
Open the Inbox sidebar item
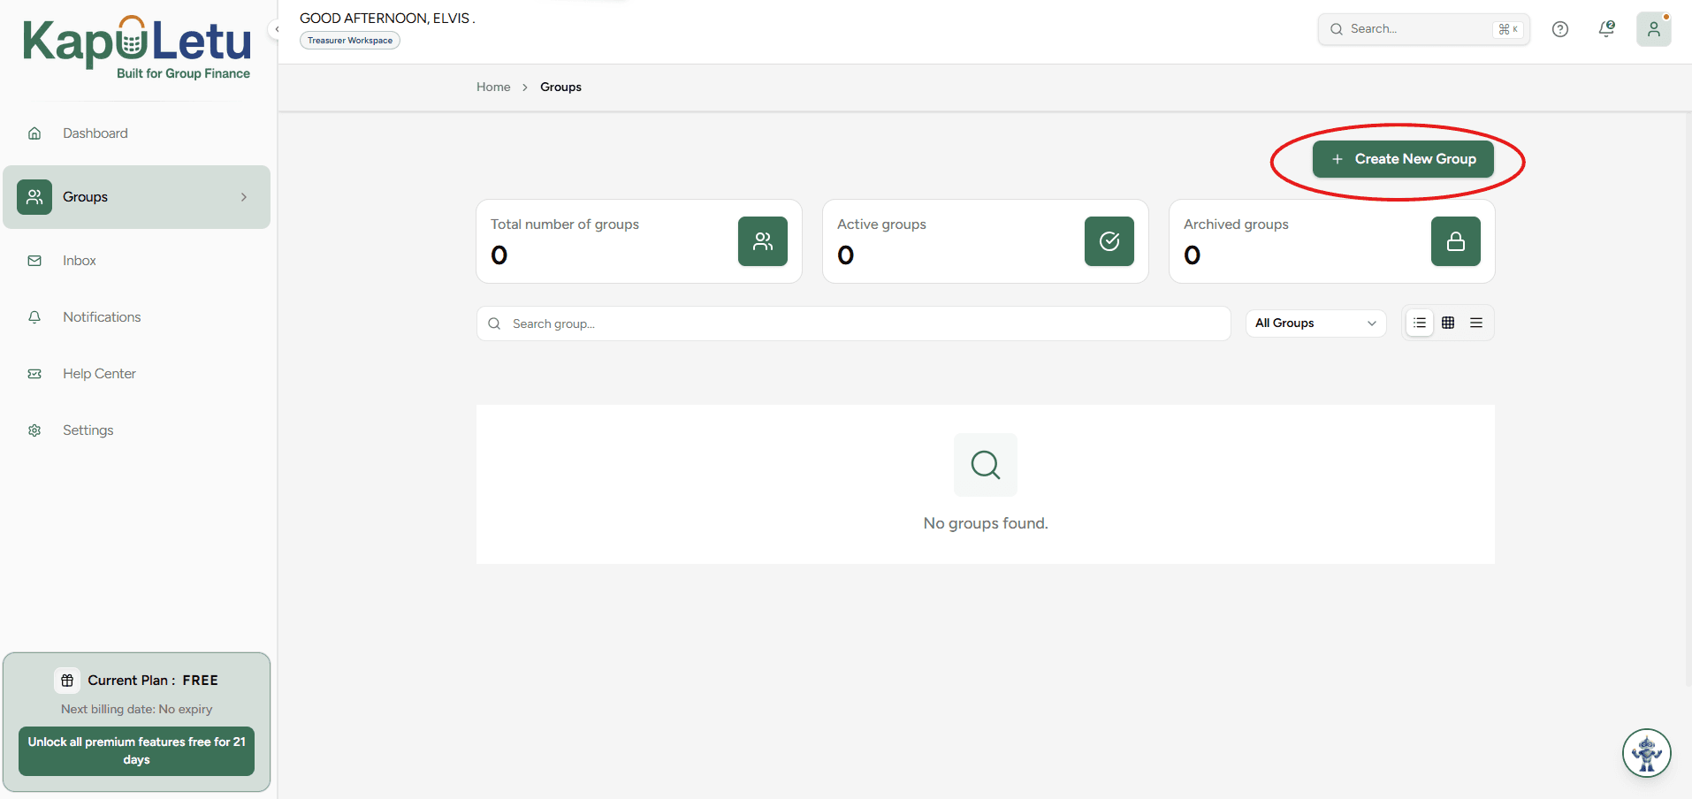[79, 261]
